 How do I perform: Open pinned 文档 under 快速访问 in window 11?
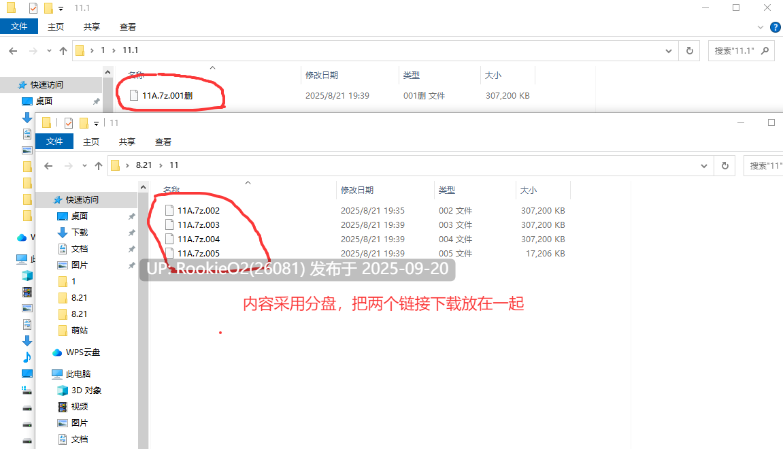pos(80,249)
